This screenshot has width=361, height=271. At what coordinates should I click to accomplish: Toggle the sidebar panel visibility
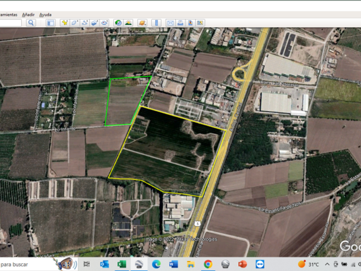(50, 23)
